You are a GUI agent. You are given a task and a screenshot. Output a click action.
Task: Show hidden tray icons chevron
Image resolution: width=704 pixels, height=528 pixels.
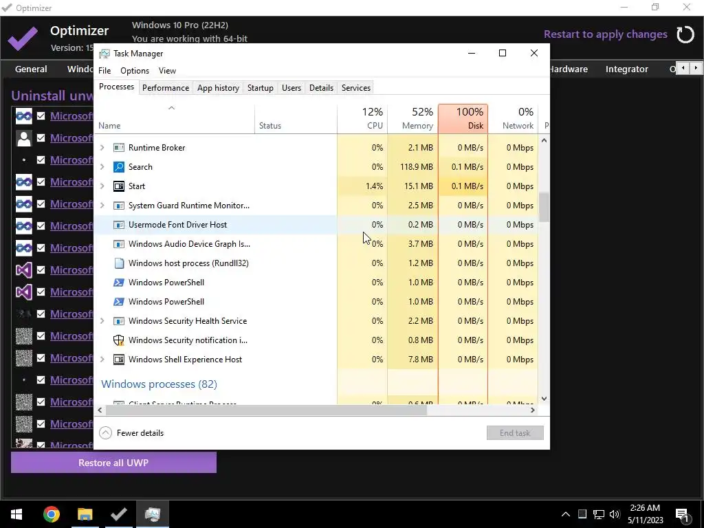pyautogui.click(x=566, y=514)
